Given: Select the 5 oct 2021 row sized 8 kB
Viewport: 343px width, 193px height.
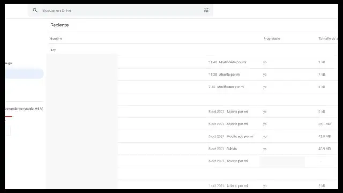Looking at the screenshot, I should [192, 112].
